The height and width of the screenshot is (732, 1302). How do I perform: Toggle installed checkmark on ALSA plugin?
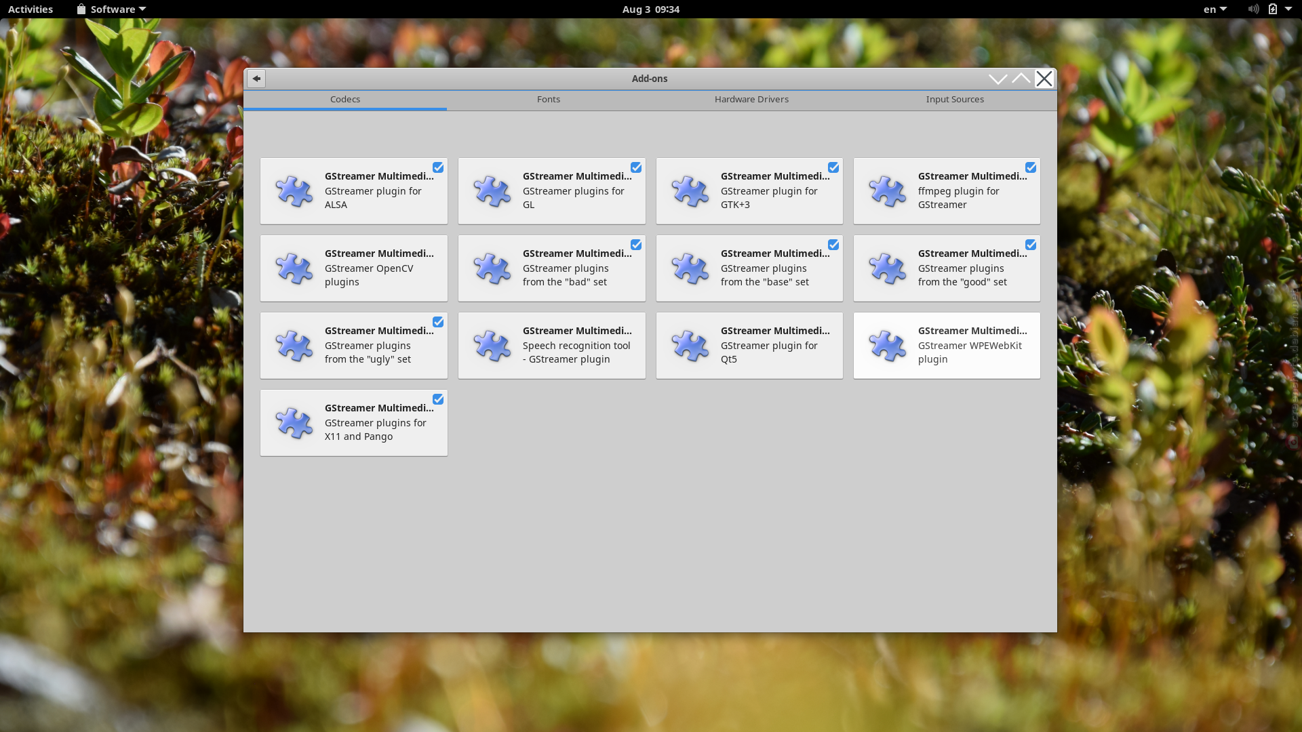click(438, 167)
